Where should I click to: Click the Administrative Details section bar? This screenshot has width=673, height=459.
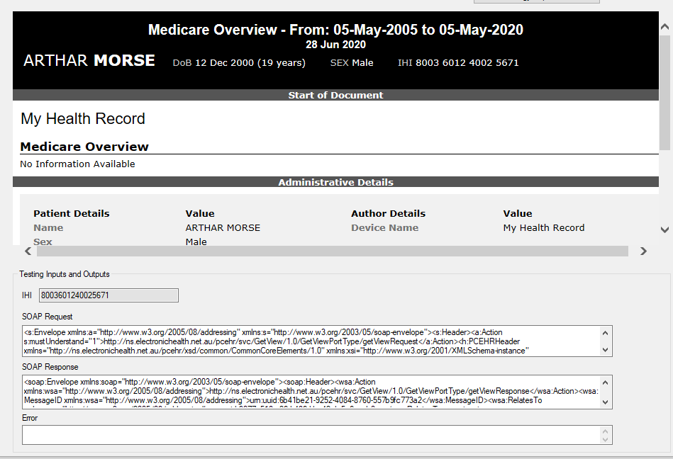pos(335,182)
